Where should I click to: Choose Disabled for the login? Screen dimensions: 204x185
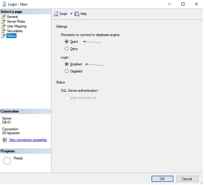click(67, 71)
